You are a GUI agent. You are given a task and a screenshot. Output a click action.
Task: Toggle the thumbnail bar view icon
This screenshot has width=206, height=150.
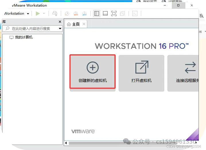[x=105, y=14]
